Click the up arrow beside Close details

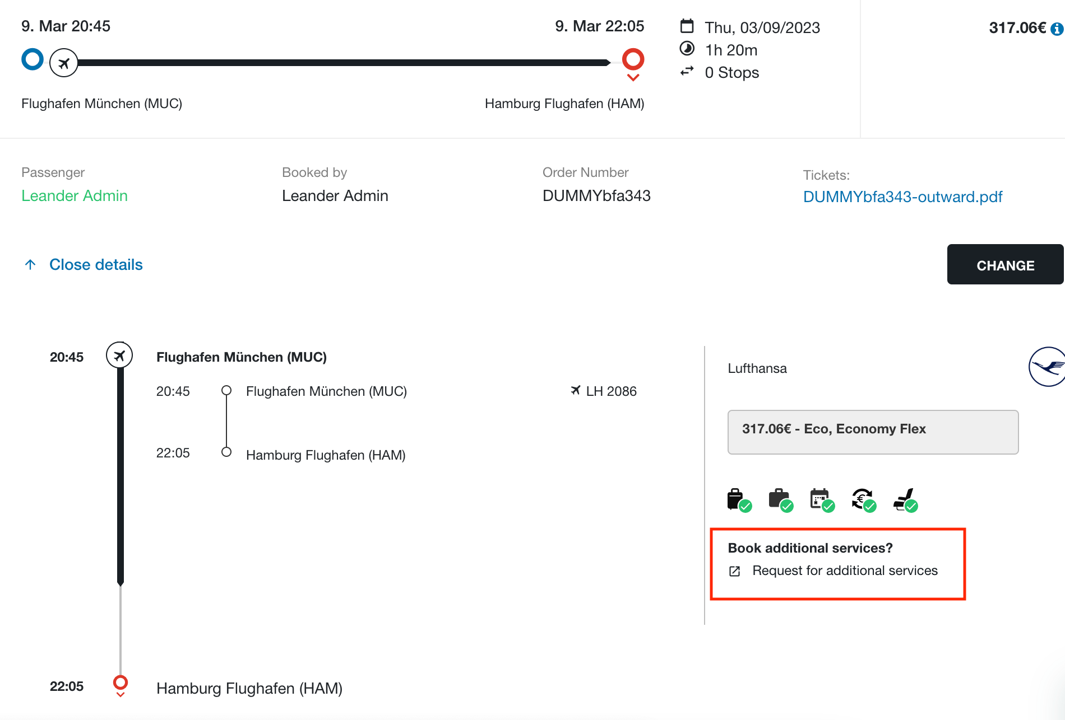(31, 264)
